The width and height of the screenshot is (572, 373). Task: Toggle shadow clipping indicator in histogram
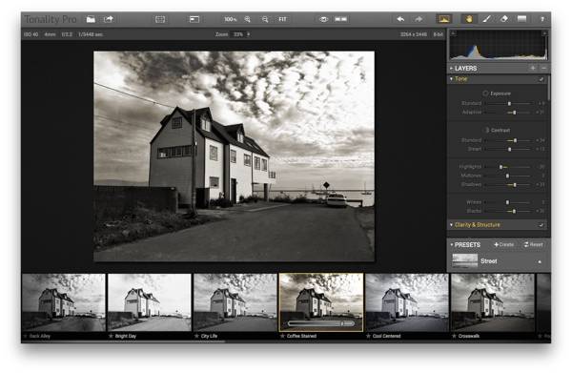(x=453, y=33)
